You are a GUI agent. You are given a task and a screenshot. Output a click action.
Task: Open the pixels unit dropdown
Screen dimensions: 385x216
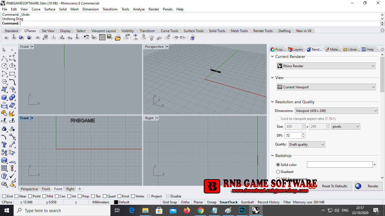tap(346, 127)
